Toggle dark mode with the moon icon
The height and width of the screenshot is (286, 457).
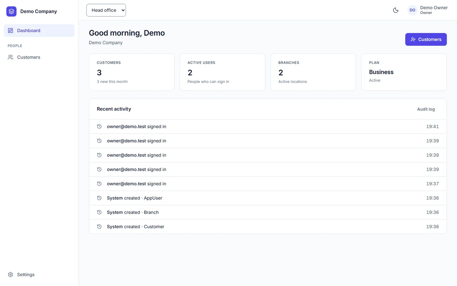tap(396, 10)
